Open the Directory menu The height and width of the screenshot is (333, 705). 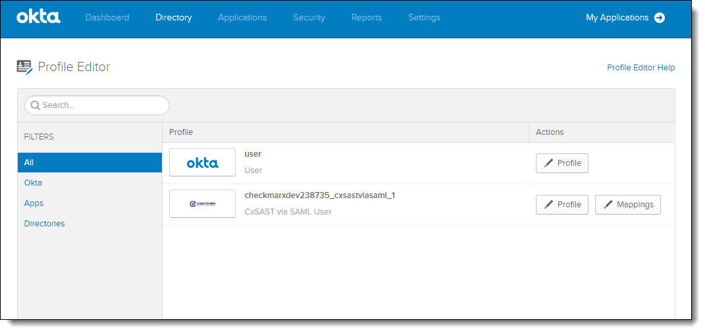[174, 18]
